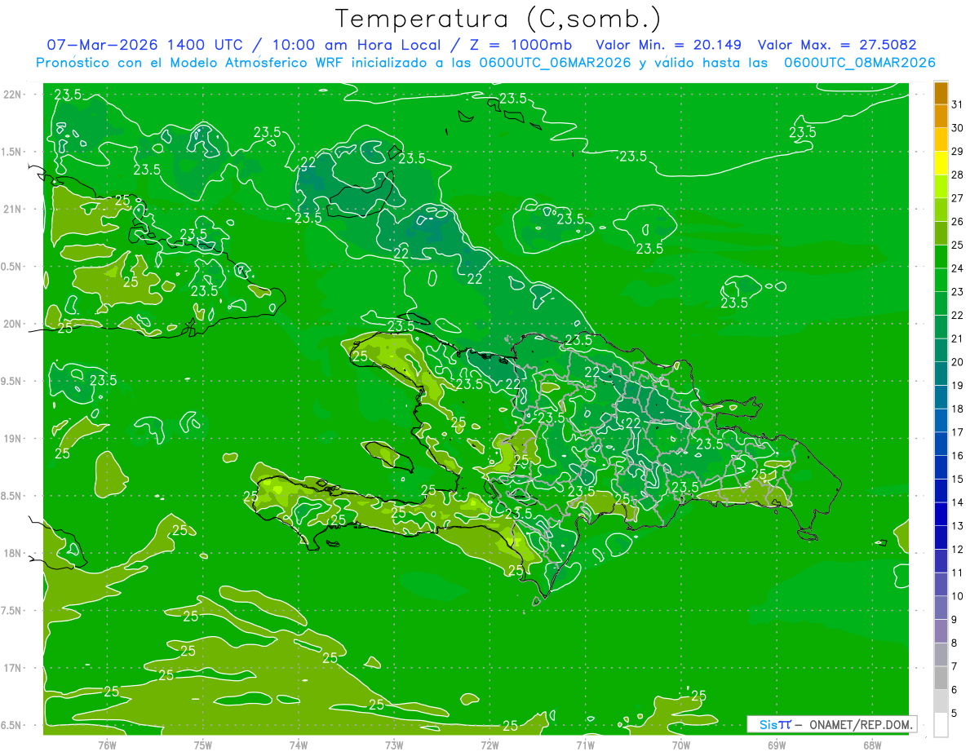Click the '20N' latitude axis label
Image resolution: width=979 pixels, height=756 pixels.
(x=11, y=324)
